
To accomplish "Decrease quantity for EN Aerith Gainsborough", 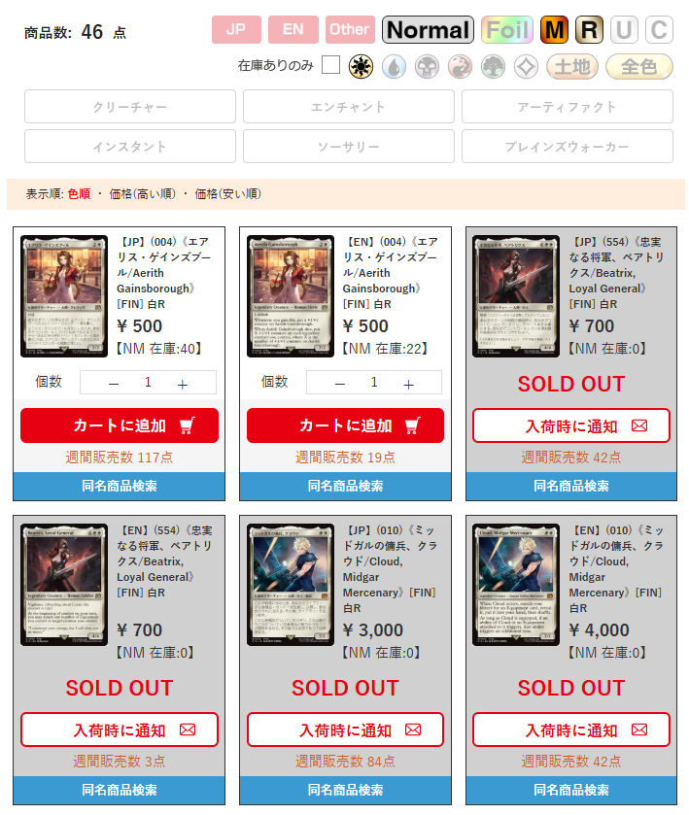I will coord(340,384).
